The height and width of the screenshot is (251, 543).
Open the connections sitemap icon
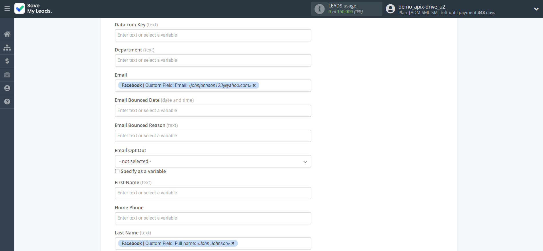click(x=7, y=47)
